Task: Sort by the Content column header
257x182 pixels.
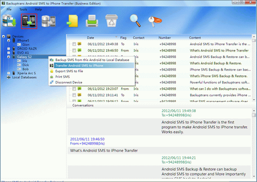Action: [x=195, y=38]
